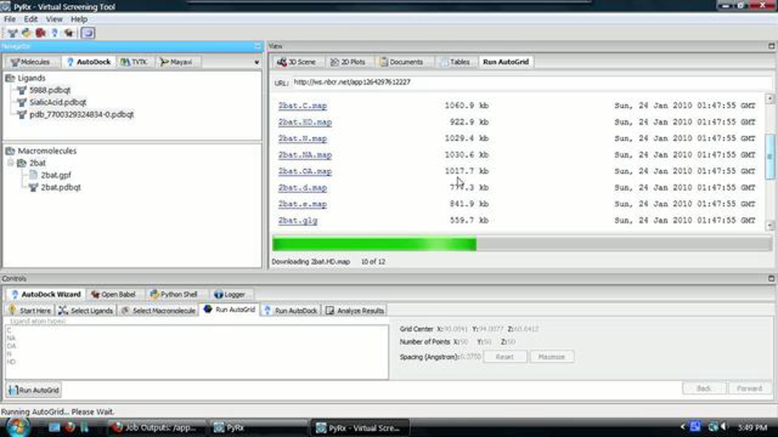Click the "10 of 12" download counter

click(x=373, y=262)
